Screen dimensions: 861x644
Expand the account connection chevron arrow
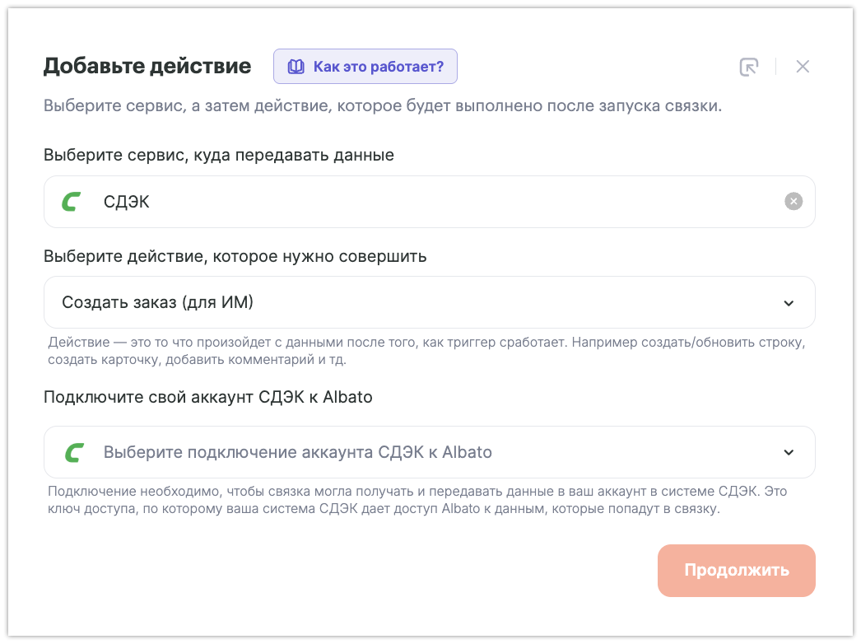click(789, 452)
